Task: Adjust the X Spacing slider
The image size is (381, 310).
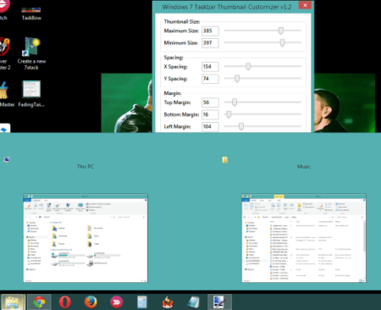Action: pos(248,66)
